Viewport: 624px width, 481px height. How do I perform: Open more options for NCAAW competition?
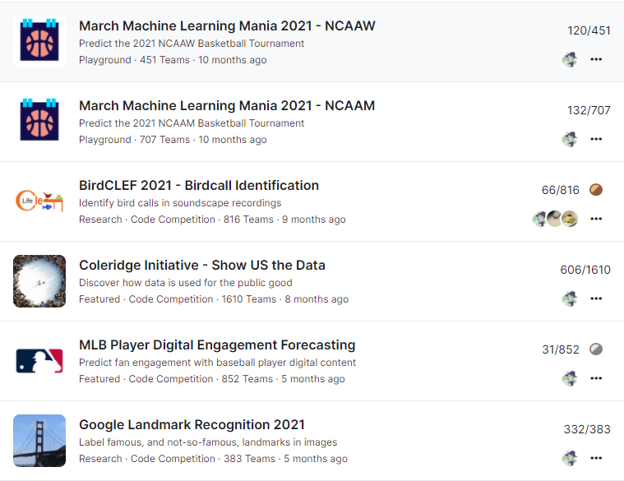(596, 59)
